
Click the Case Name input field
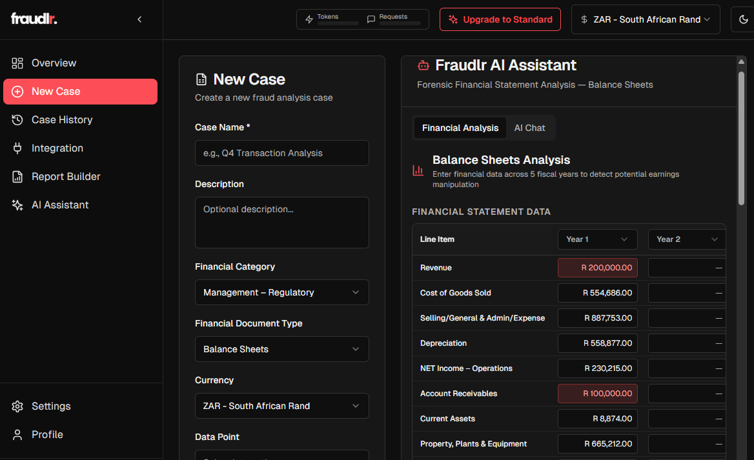282,153
